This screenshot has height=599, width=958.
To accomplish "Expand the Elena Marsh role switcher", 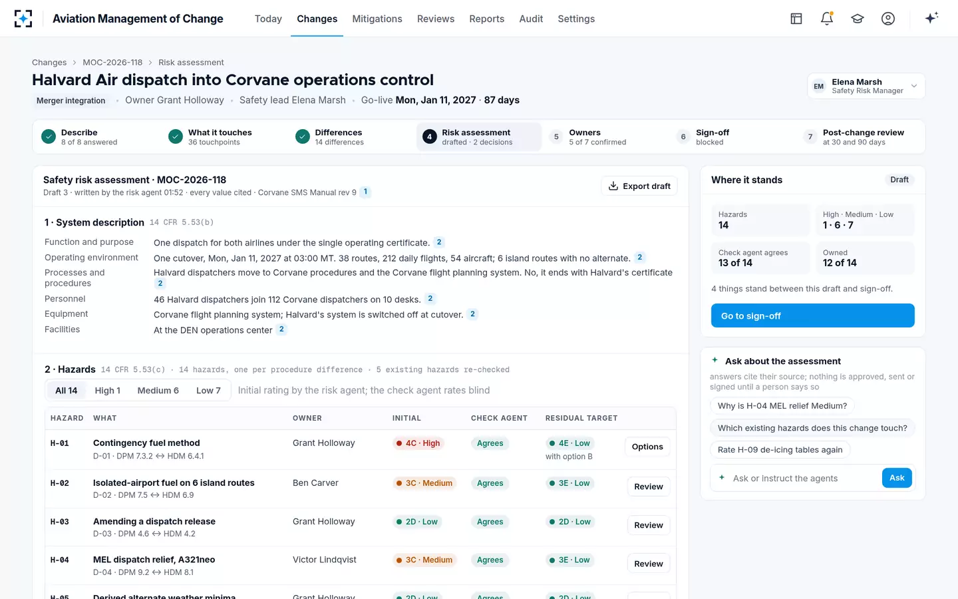I will click(866, 86).
